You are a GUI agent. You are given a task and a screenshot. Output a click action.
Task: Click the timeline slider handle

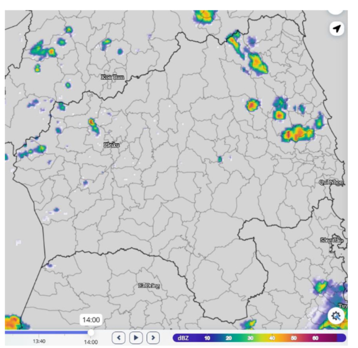(x=91, y=332)
